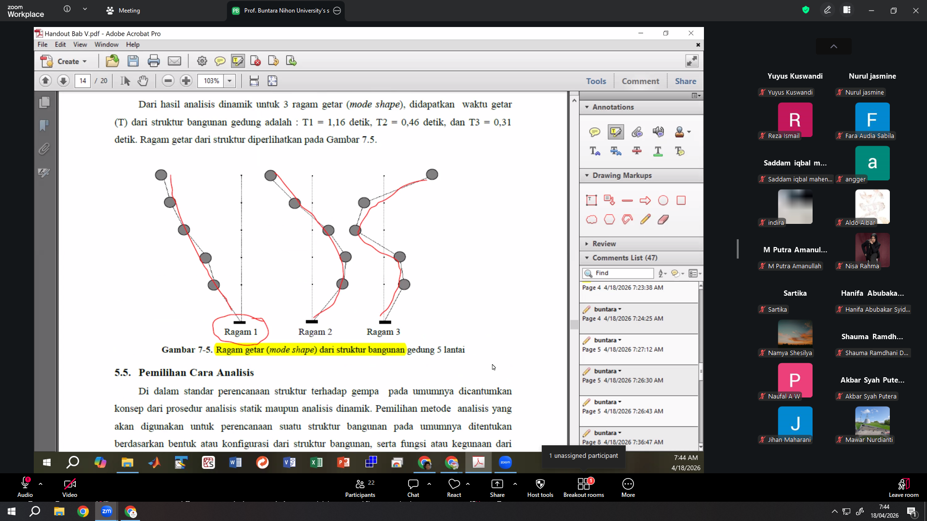
Task: Open the Create dropdown menu
Action: coord(64,61)
